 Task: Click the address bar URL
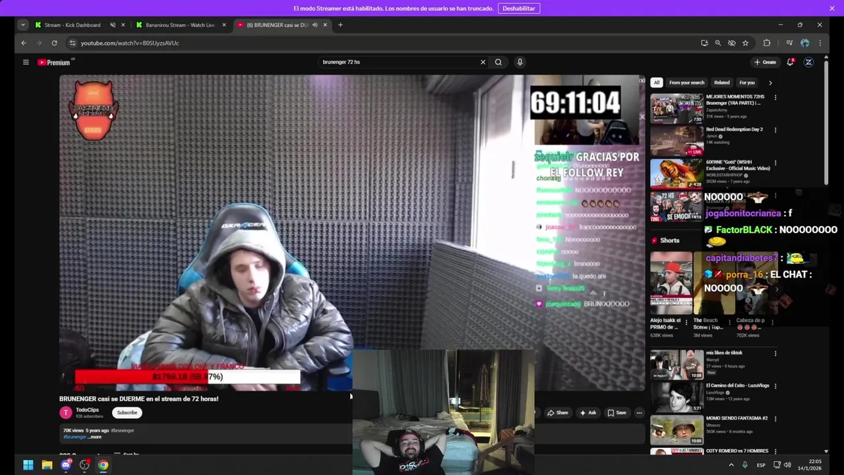pyautogui.click(x=130, y=43)
